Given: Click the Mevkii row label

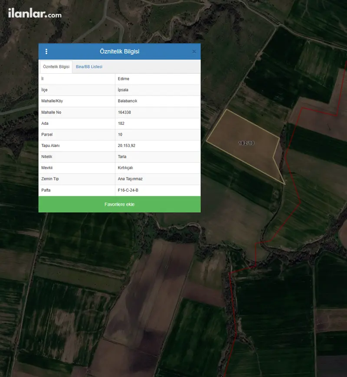Looking at the screenshot, I should point(47,168).
